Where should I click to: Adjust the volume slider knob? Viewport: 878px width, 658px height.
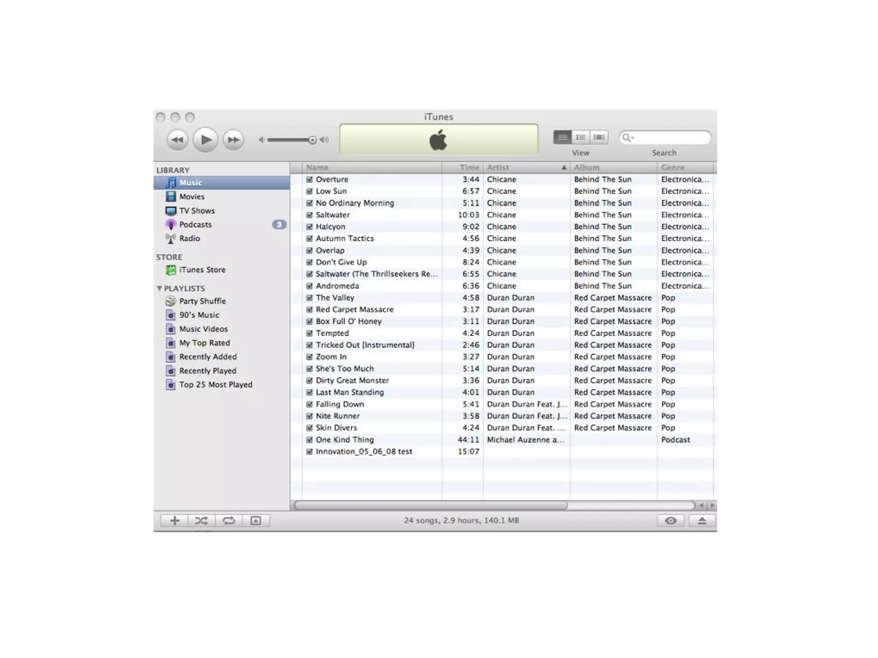[313, 140]
